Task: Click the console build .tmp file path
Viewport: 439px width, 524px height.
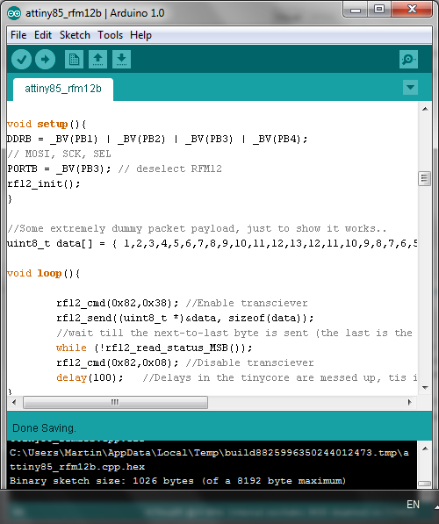Action: (x=209, y=453)
